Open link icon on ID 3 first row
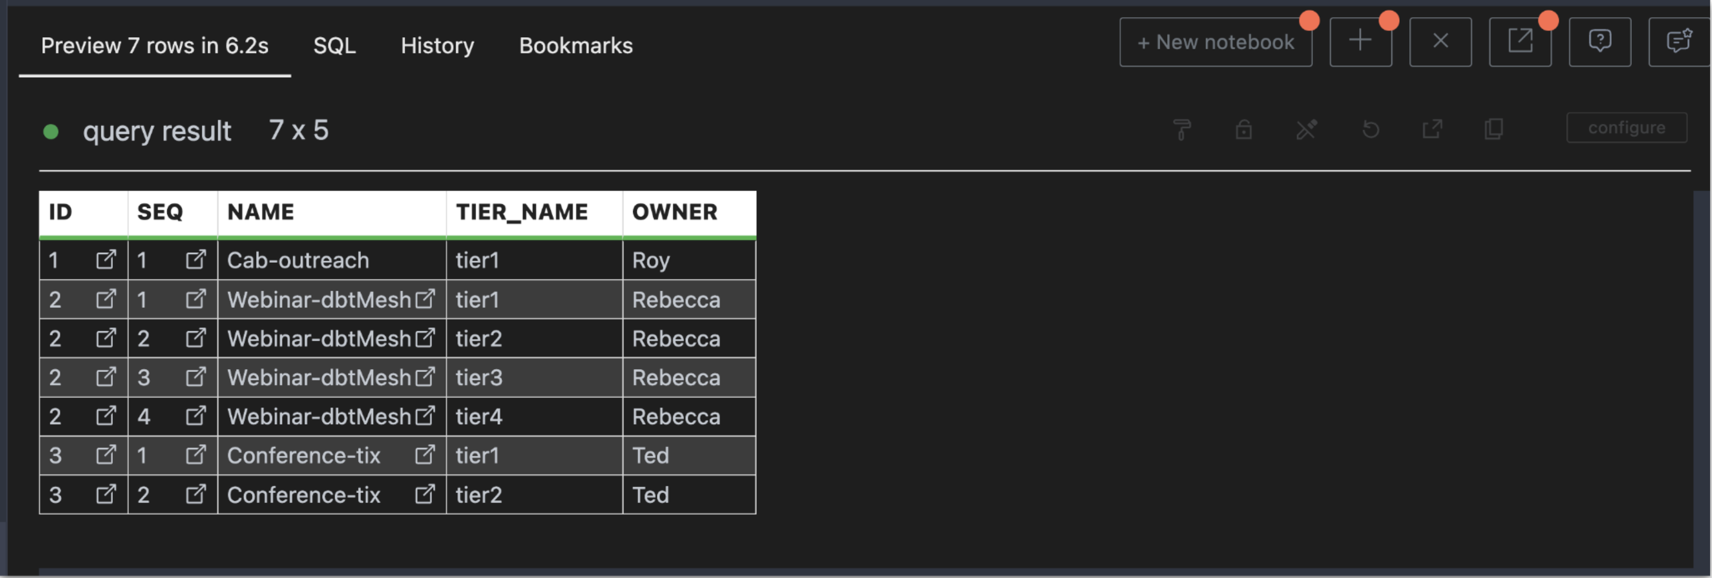Screen dimensions: 1712x578 coord(107,455)
